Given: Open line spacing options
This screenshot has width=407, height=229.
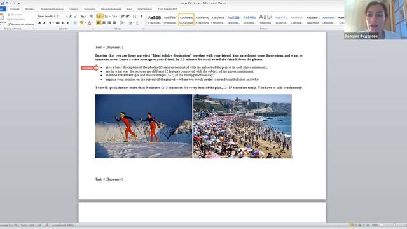Looking at the screenshot, I should pyautogui.click(x=122, y=23).
